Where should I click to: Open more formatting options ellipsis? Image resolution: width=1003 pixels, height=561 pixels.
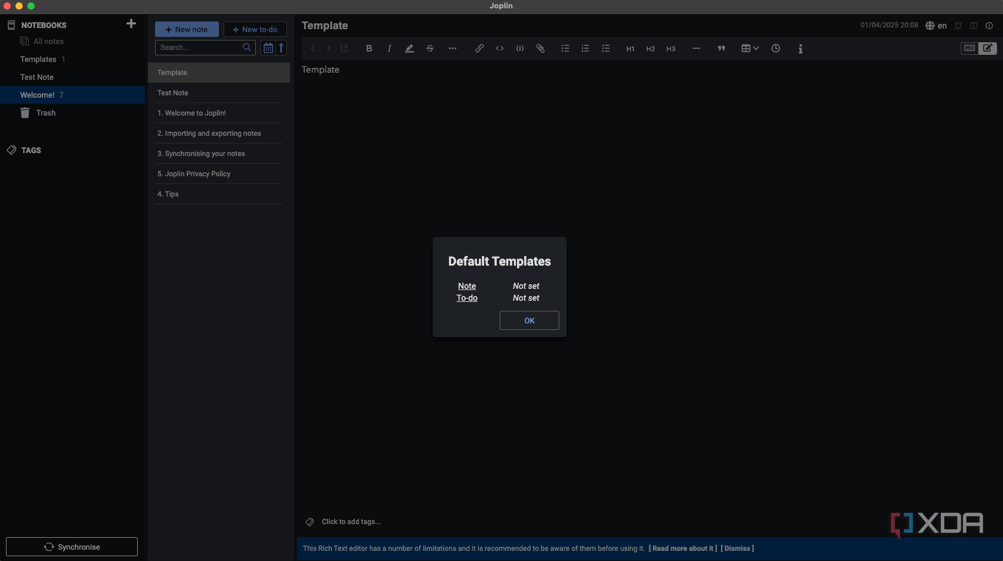(x=453, y=49)
